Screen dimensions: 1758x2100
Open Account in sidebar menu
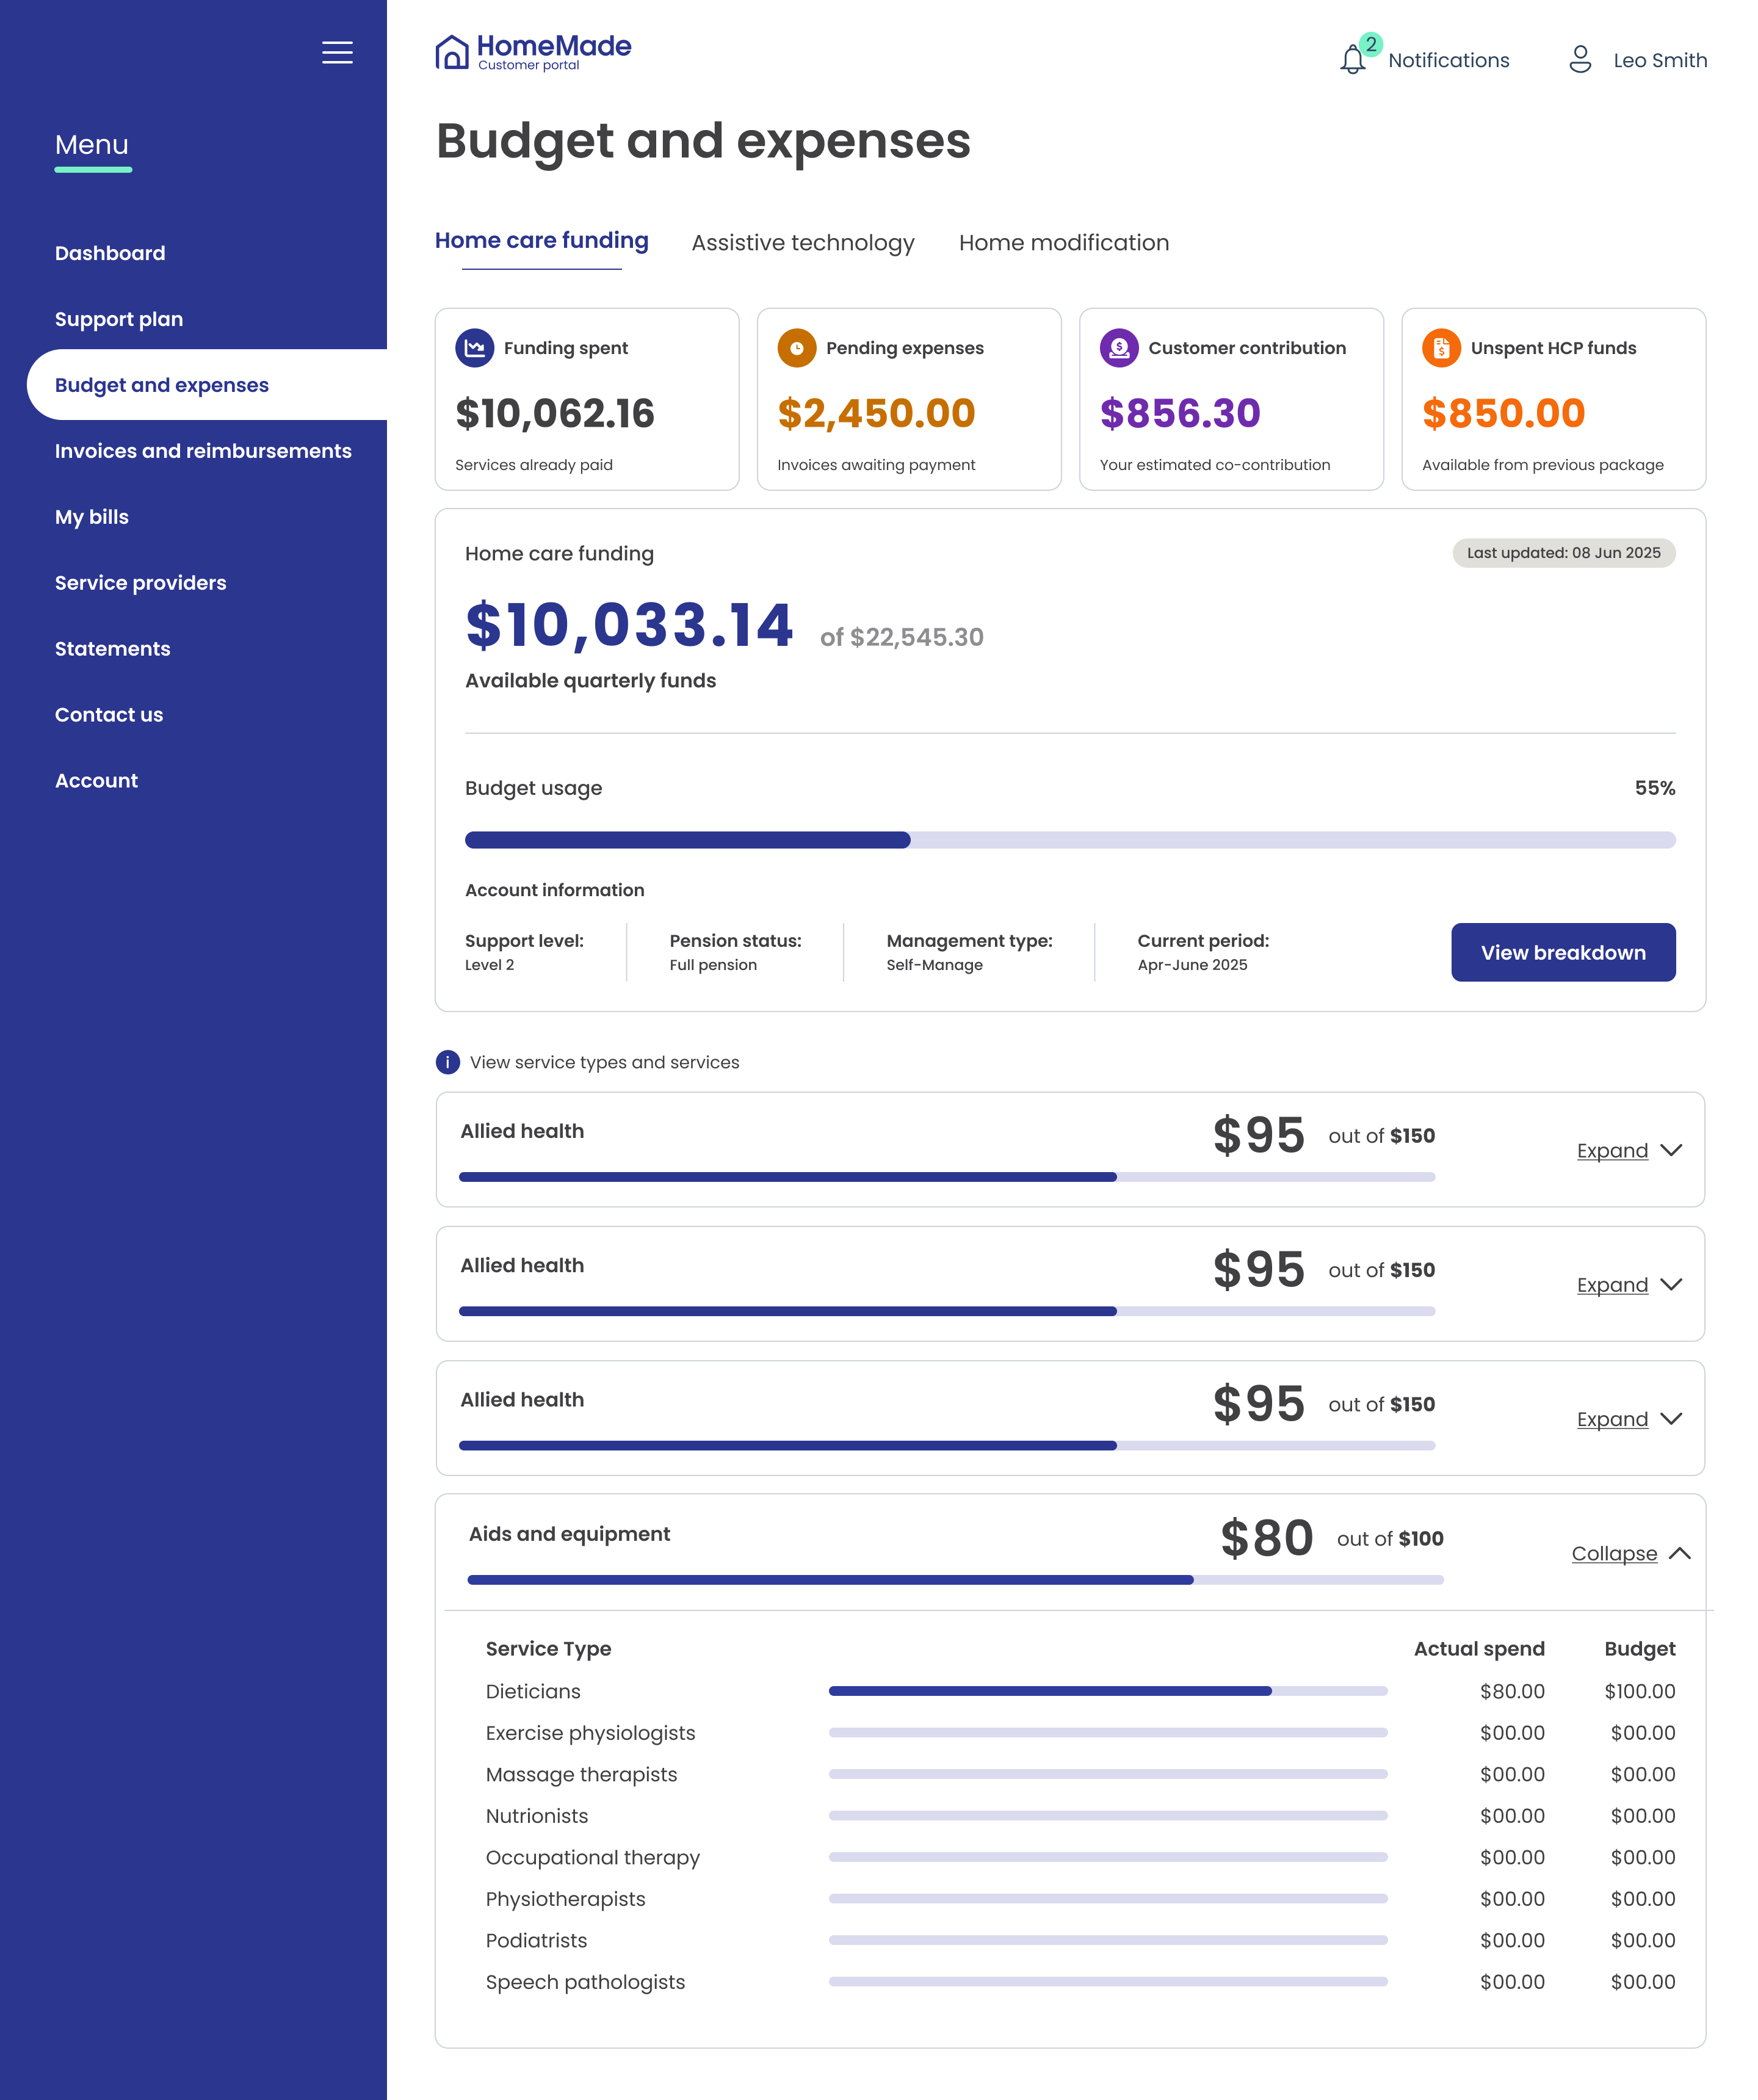(x=96, y=781)
